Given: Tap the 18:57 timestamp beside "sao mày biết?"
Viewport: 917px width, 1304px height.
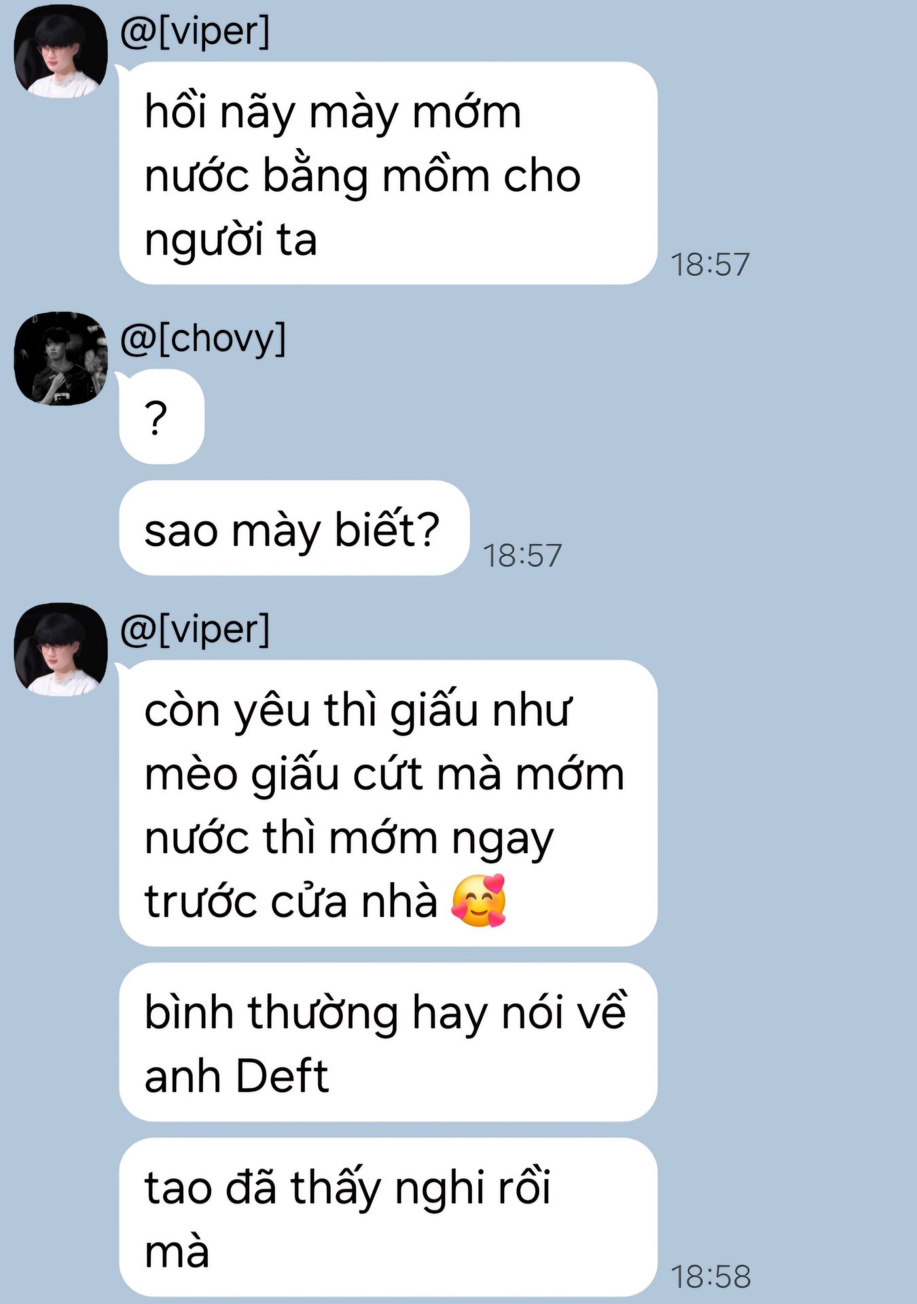Looking at the screenshot, I should [522, 556].
